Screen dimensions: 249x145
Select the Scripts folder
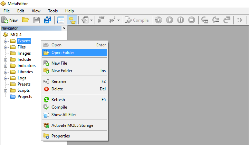[x=24, y=90]
